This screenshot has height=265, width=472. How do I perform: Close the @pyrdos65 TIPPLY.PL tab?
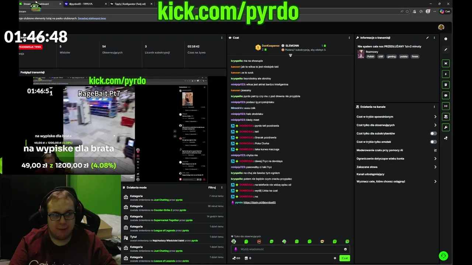[x=106, y=4]
